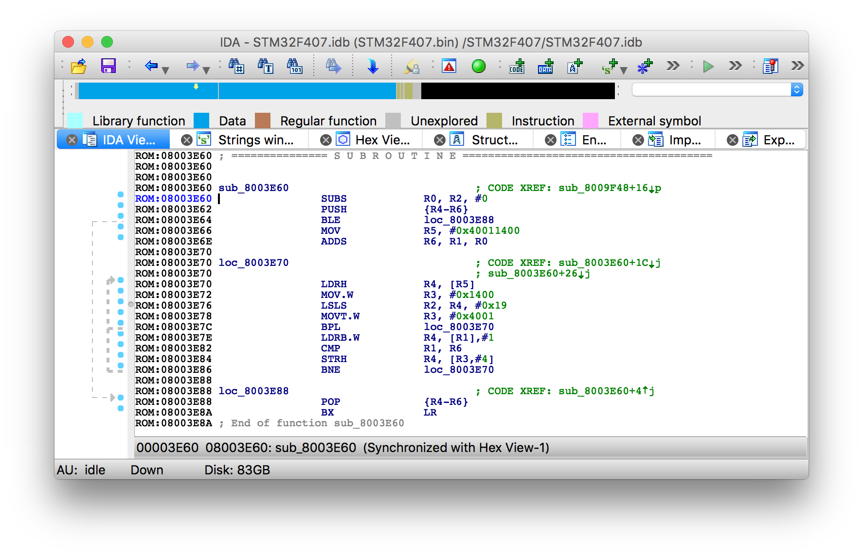Follow loc_8003E88 operand of BLE instruction
The height and width of the screenshot is (557, 863).
click(459, 220)
